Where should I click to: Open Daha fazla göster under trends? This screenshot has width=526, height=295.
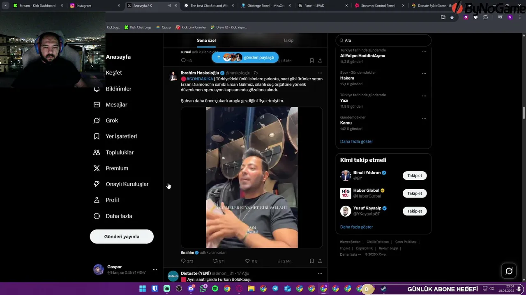[356, 141]
